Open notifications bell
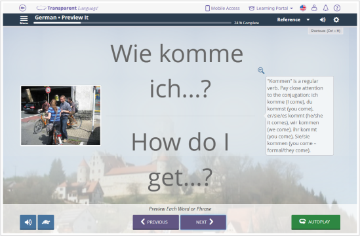 click(325, 8)
